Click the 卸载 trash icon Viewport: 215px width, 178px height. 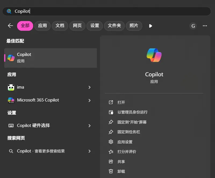point(111,171)
